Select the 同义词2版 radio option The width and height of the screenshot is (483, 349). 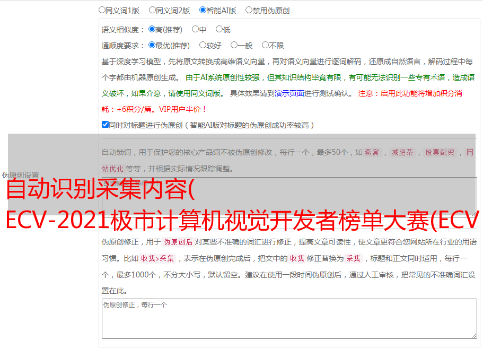click(152, 10)
